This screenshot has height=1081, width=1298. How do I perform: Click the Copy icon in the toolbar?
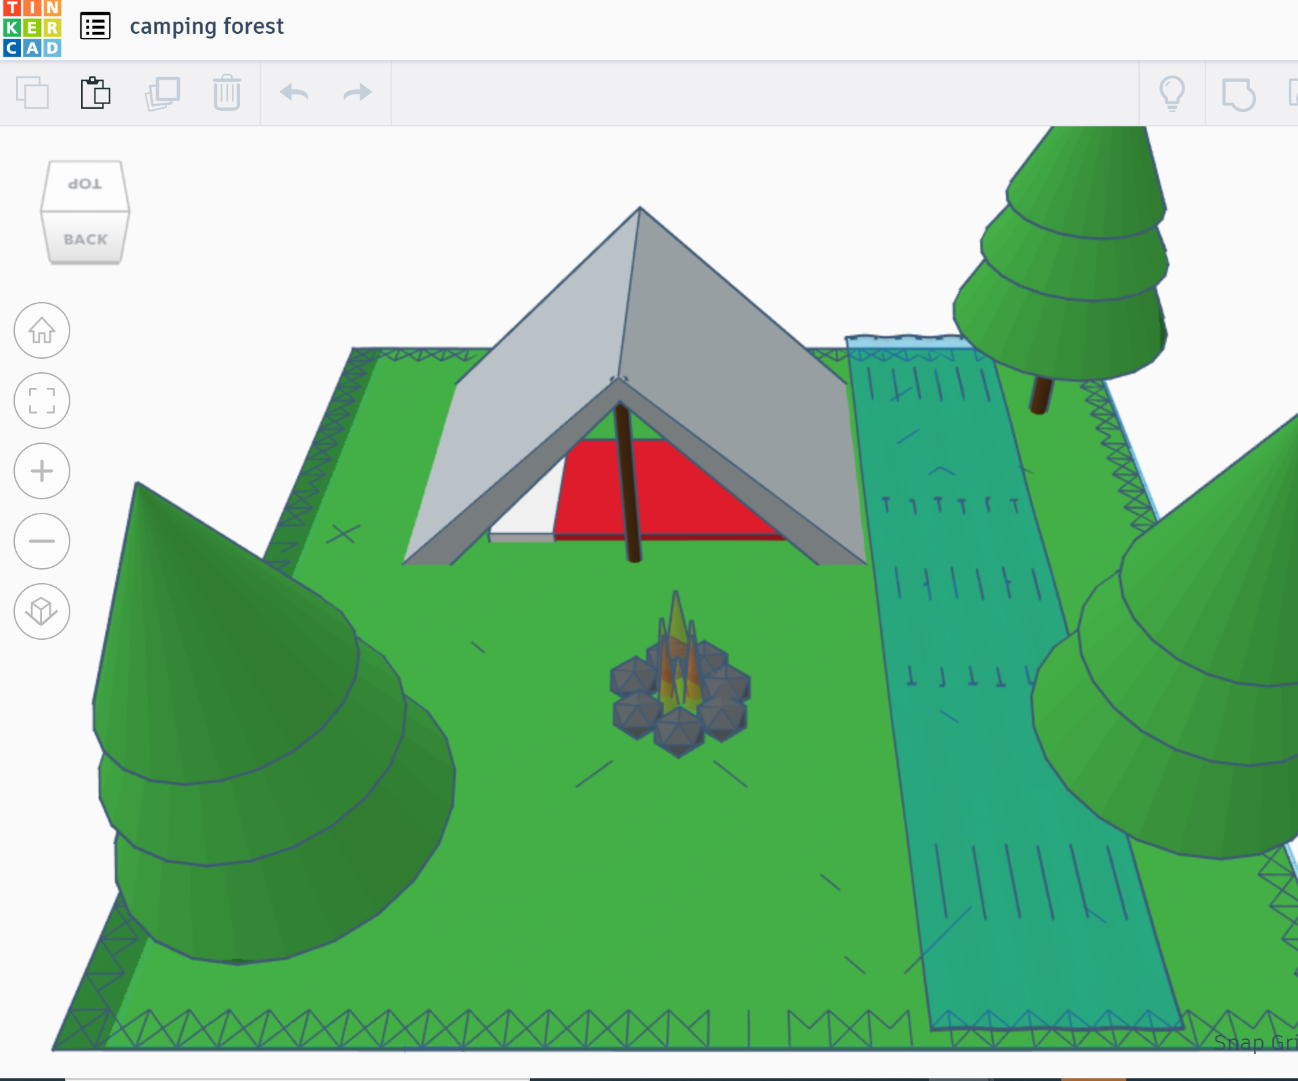tap(34, 93)
